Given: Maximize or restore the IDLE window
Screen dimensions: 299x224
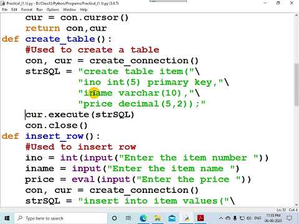Looking at the screenshot, I should [x=278, y=3].
